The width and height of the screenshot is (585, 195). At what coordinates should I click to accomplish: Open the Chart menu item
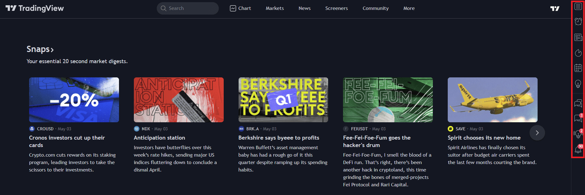click(240, 8)
